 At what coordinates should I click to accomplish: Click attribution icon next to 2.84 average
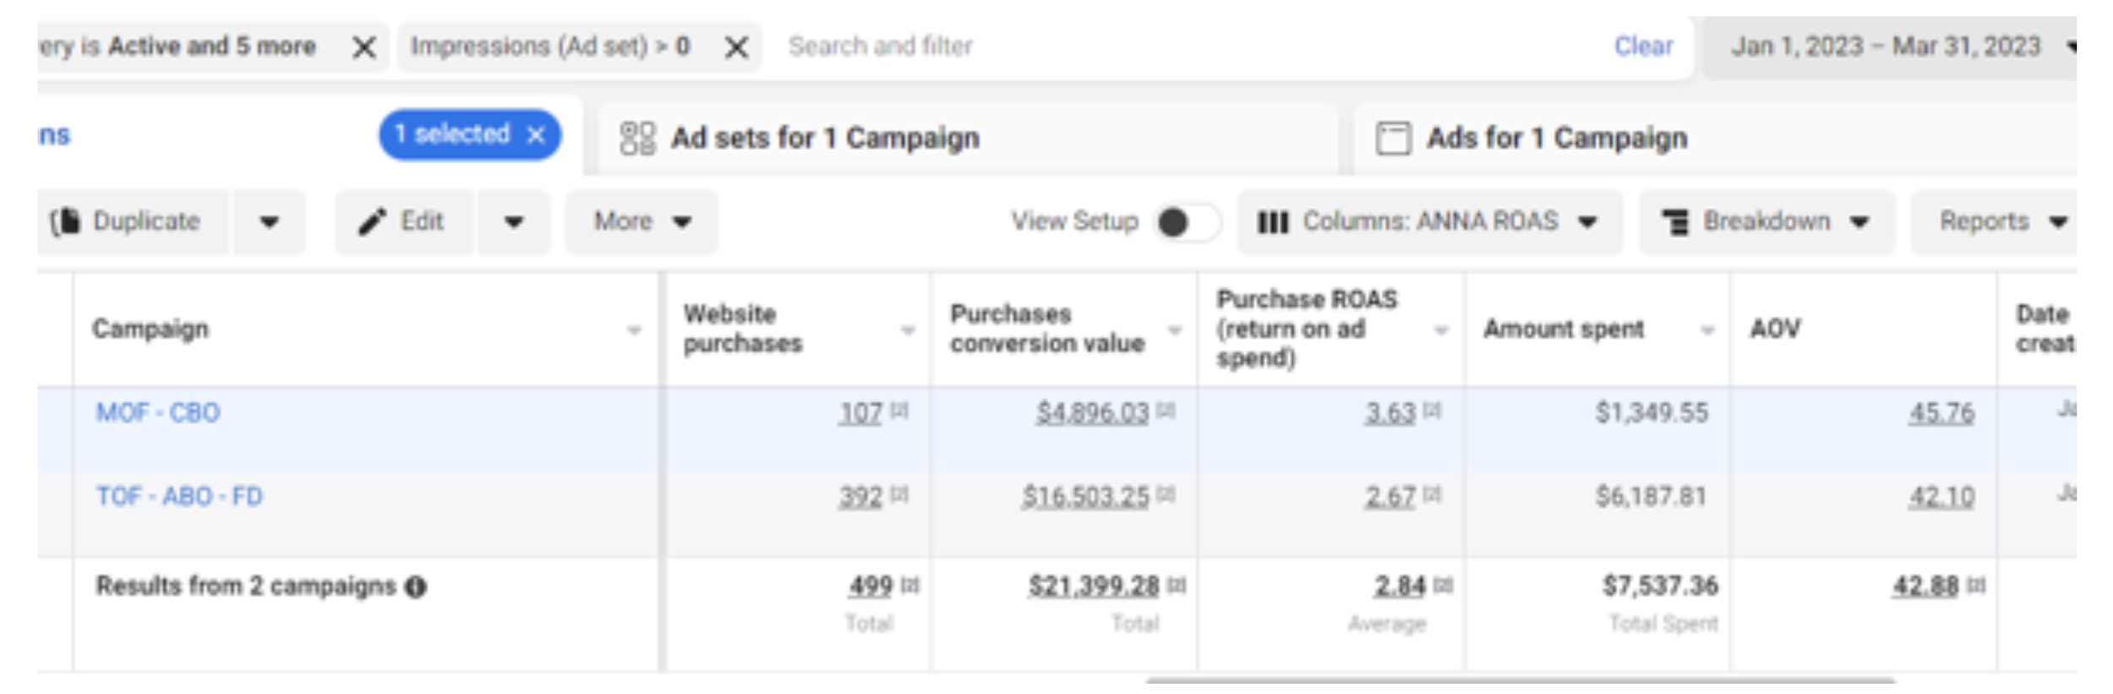1444,585
